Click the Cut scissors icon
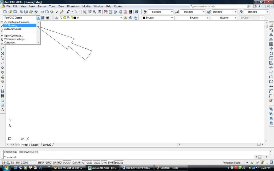Image resolution: width=274 pixels, height=171 pixels. (x=42, y=12)
